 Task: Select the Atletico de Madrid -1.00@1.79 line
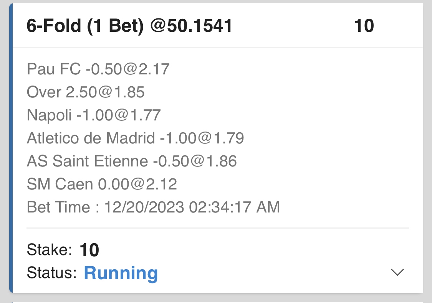pos(135,138)
